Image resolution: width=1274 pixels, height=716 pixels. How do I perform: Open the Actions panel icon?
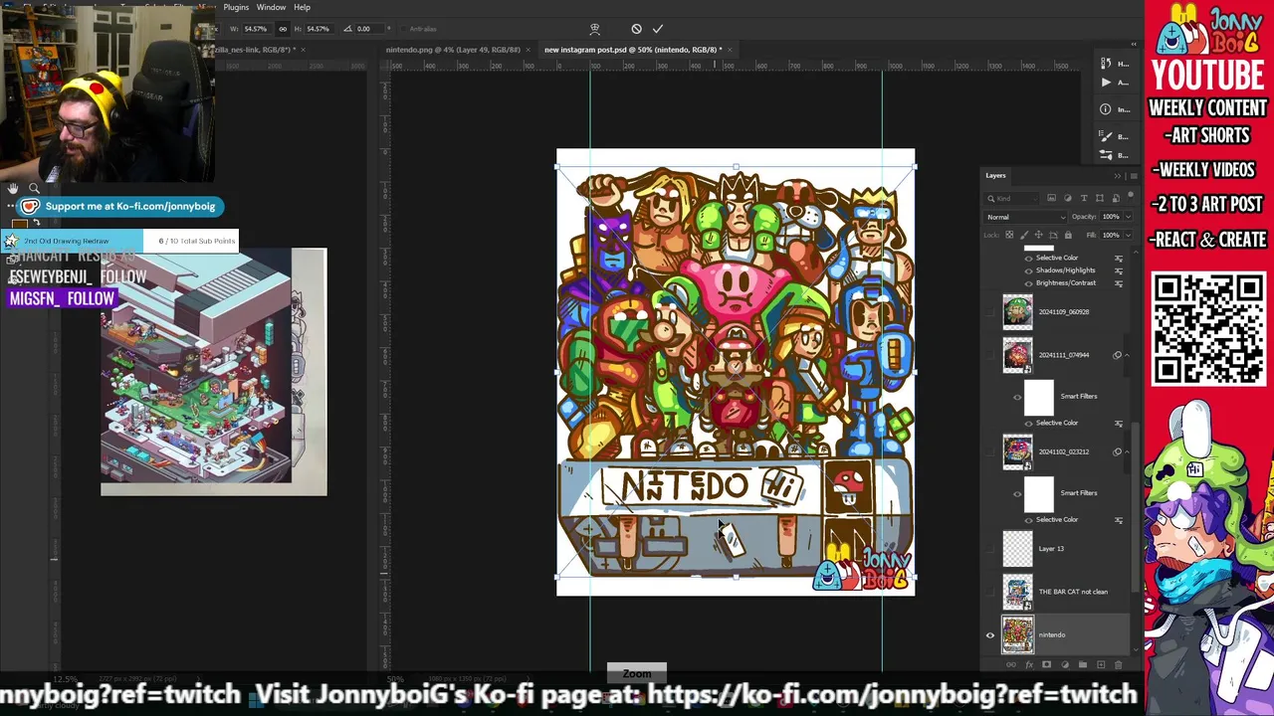(x=1106, y=83)
